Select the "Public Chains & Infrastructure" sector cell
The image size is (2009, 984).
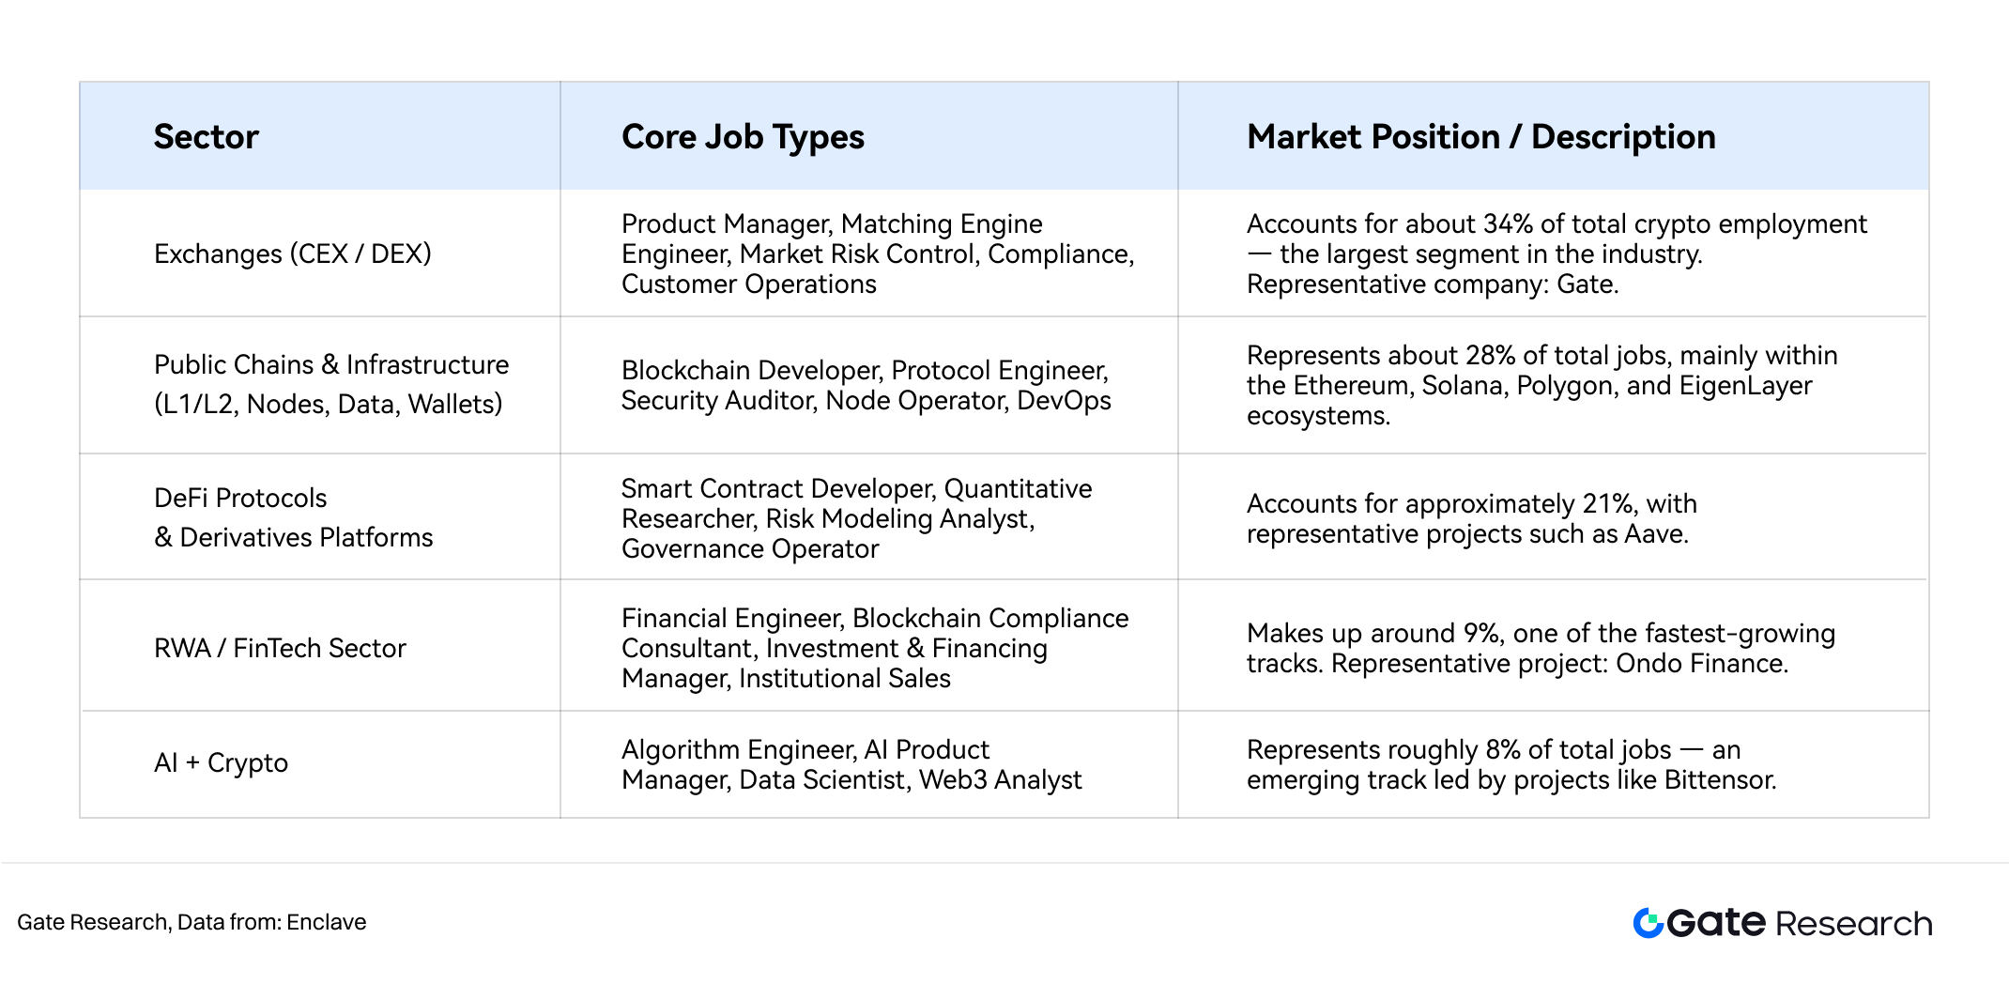click(330, 384)
